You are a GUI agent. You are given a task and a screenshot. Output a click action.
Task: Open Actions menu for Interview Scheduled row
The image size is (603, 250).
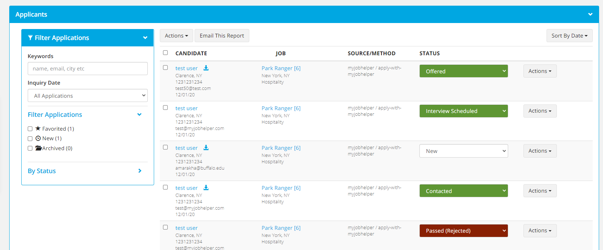[x=540, y=111]
